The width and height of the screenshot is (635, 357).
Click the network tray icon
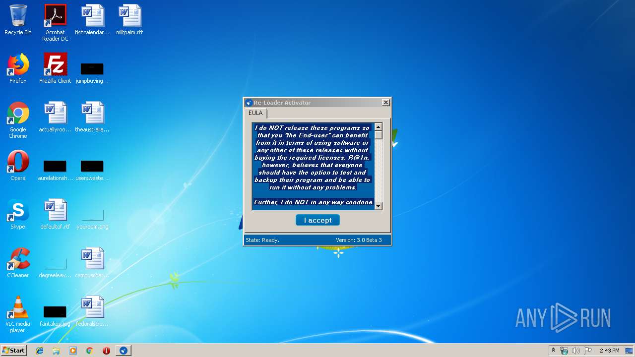564,351
